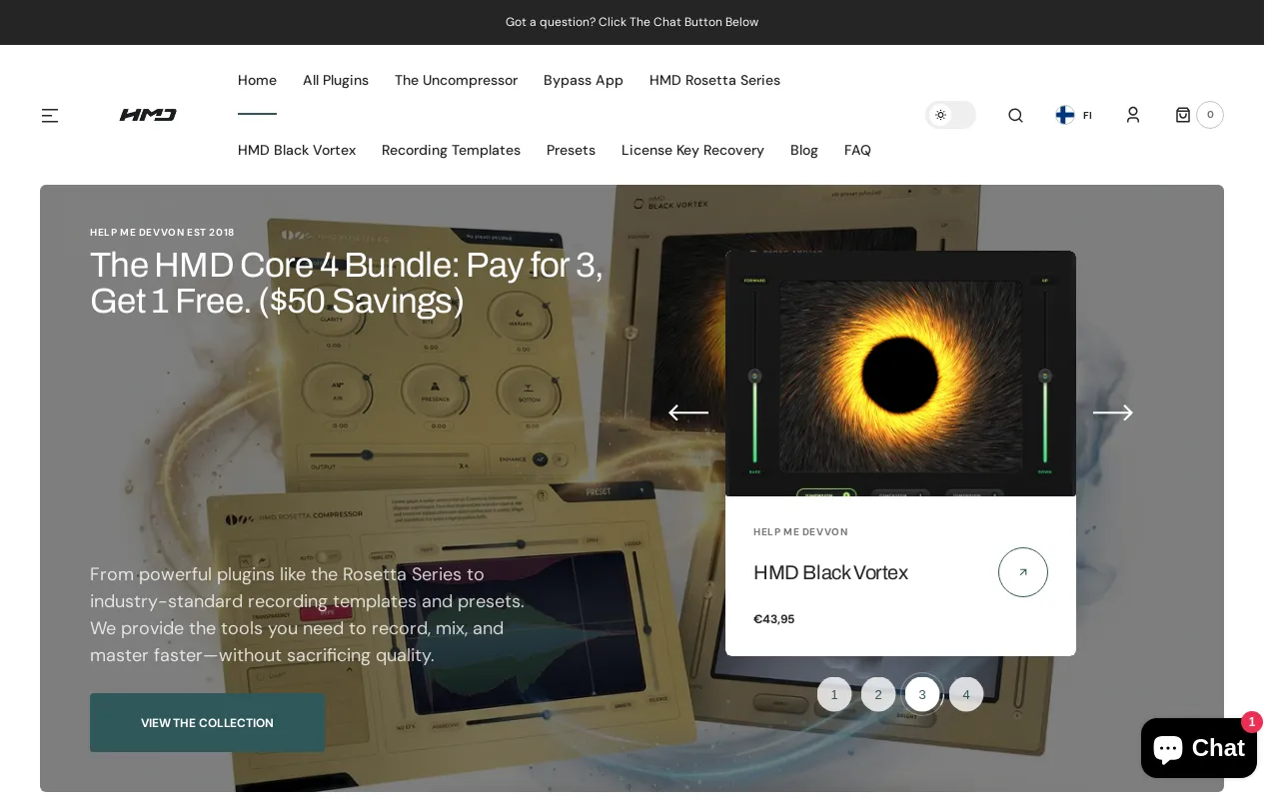Image resolution: width=1279 pixels, height=799 pixels.
Task: Toggle the light/dark mode switch
Action: point(950,115)
